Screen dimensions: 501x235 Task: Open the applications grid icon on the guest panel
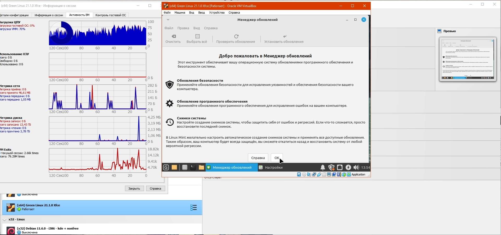(x=184, y=168)
